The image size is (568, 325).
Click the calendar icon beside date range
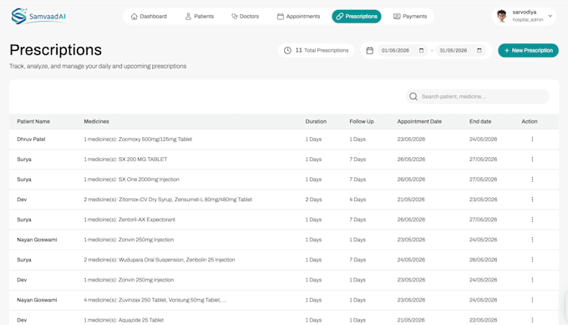click(369, 50)
